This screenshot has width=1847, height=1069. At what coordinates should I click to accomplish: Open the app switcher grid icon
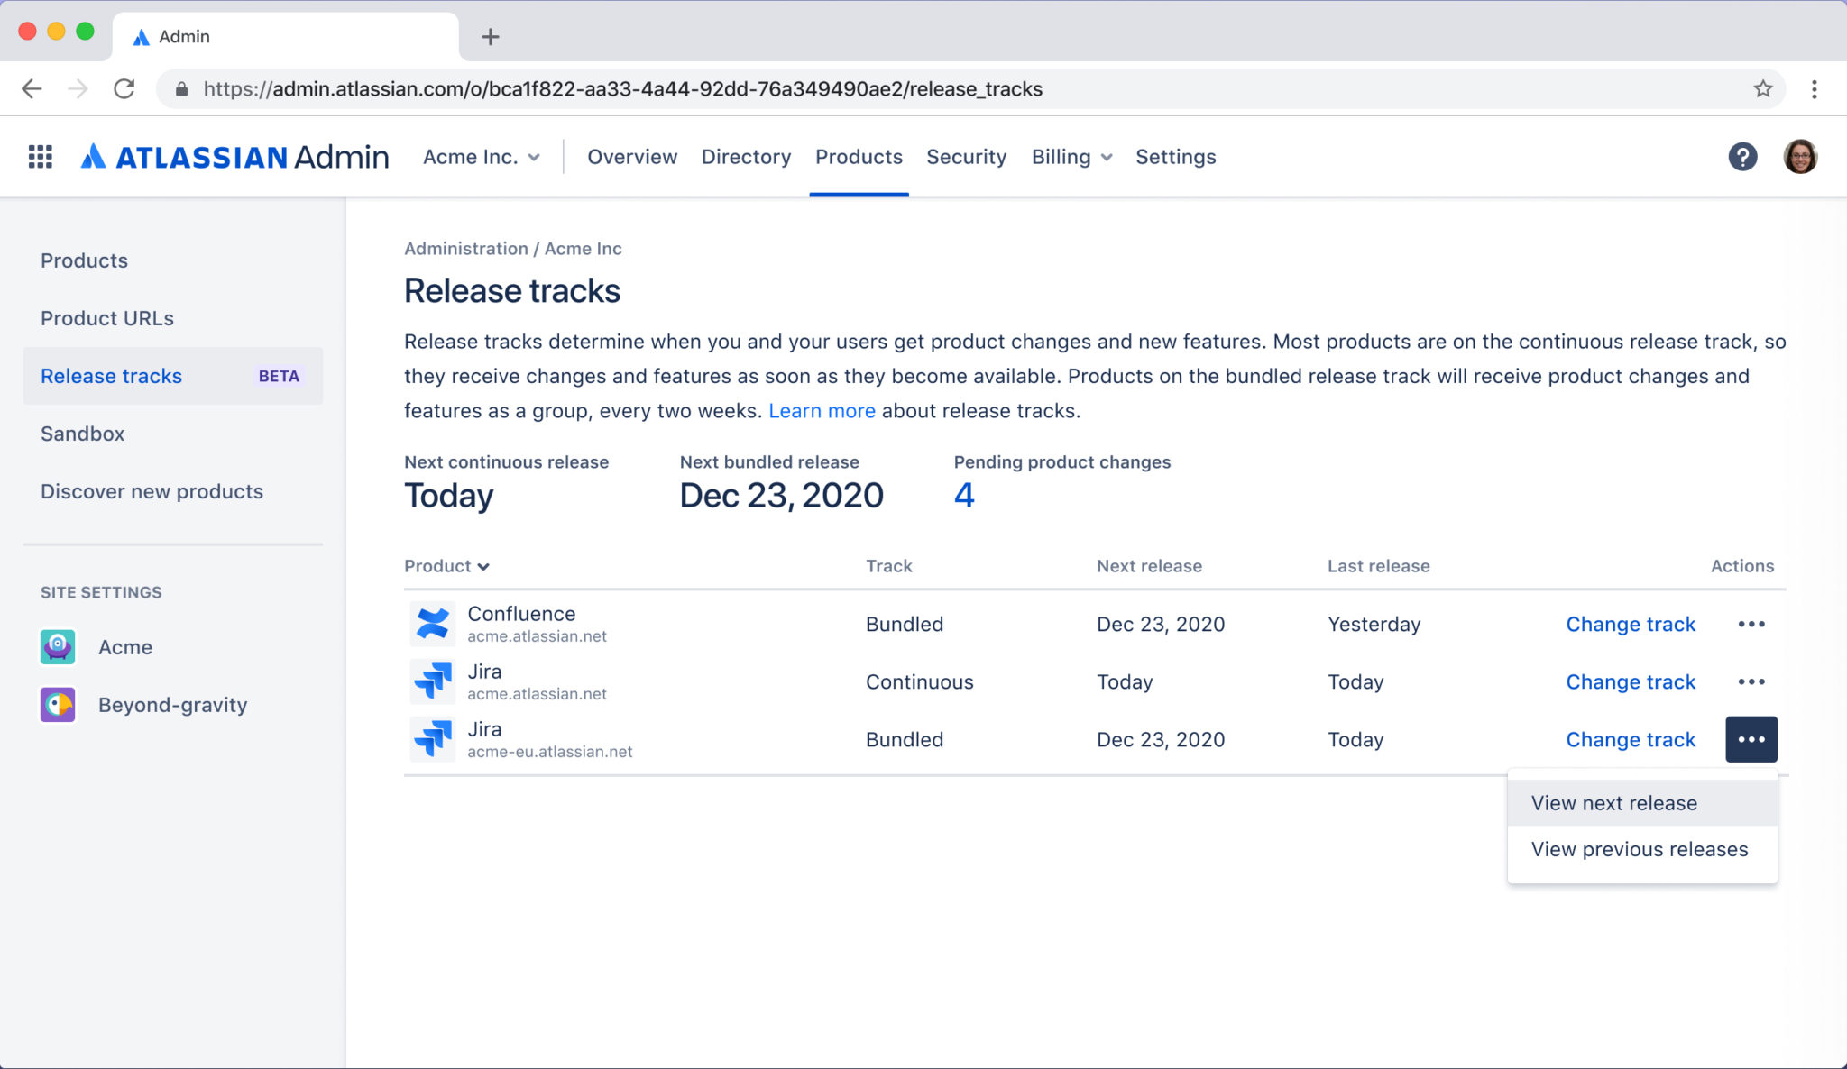(40, 157)
